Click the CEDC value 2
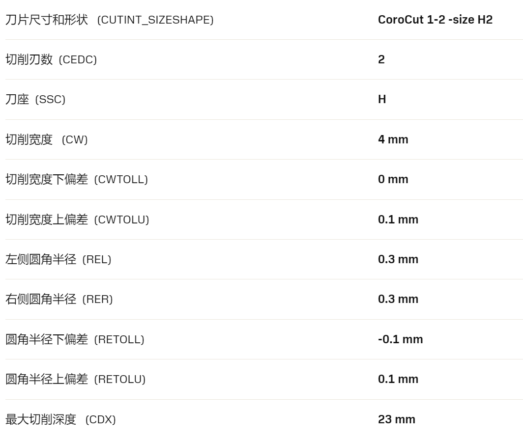Screen dimensions: 523x439 (381, 59)
